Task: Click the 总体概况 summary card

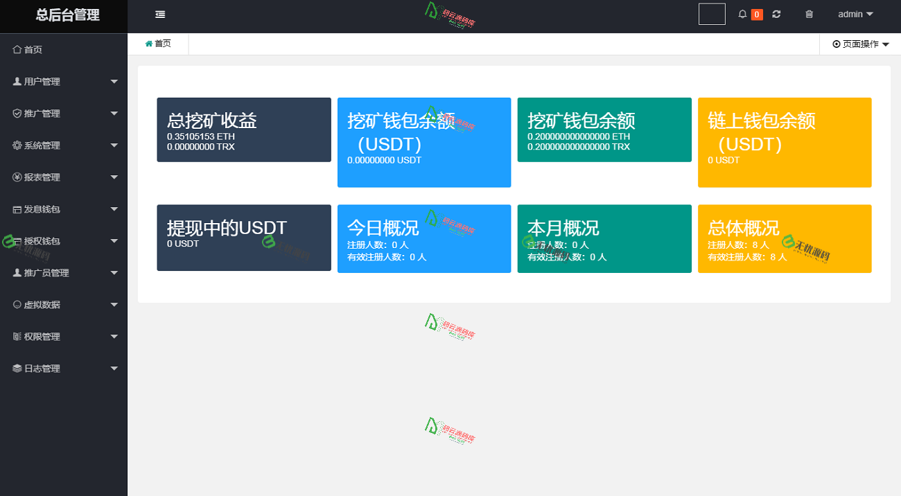Action: pyautogui.click(x=784, y=238)
